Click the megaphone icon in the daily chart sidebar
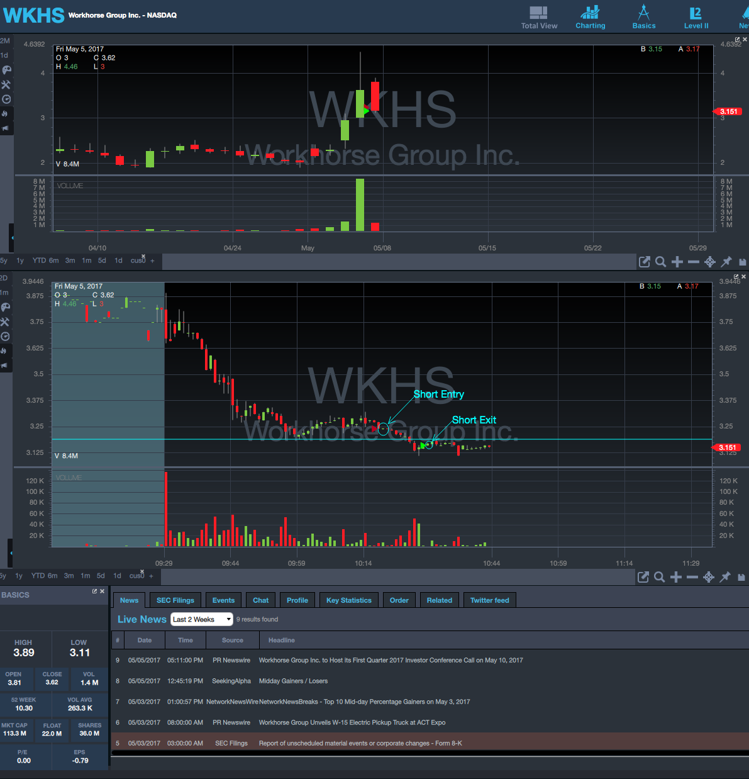 tap(5, 128)
